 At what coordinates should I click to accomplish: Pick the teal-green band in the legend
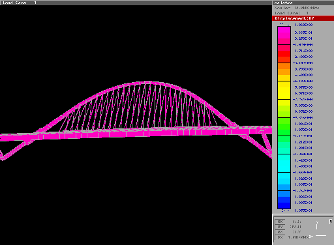coord(284,145)
